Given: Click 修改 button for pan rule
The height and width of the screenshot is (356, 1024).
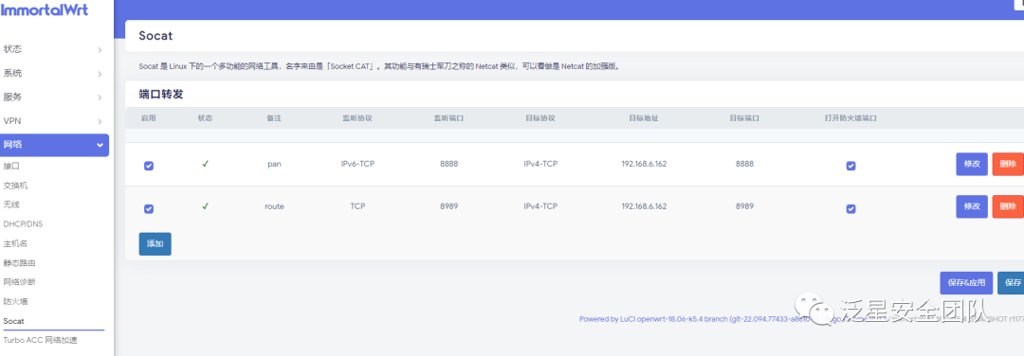Looking at the screenshot, I should (972, 164).
